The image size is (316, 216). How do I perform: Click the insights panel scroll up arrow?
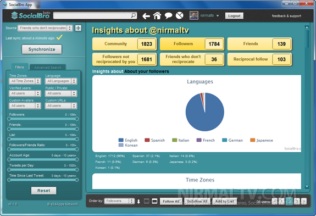tap(307, 27)
